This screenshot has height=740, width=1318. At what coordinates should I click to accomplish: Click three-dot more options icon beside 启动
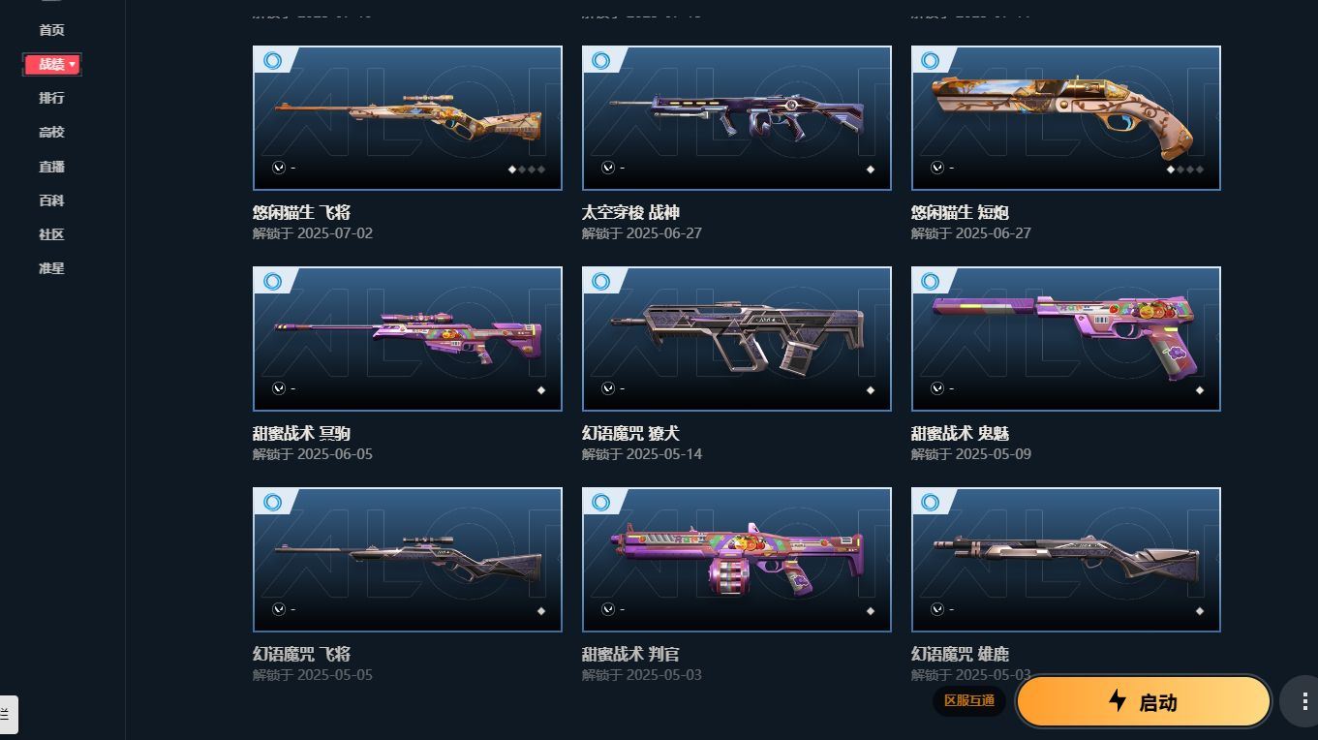coord(1299,701)
